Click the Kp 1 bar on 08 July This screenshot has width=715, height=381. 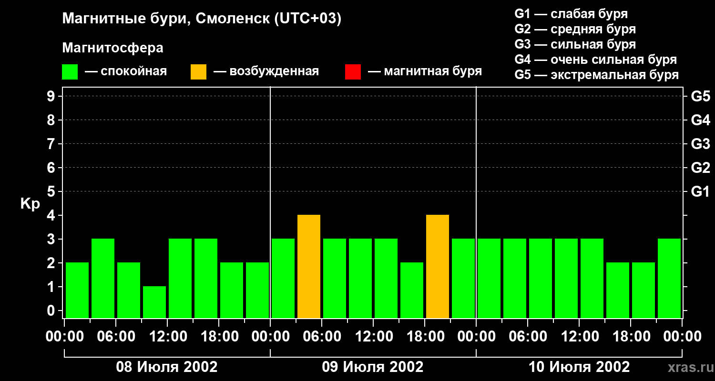(154, 302)
